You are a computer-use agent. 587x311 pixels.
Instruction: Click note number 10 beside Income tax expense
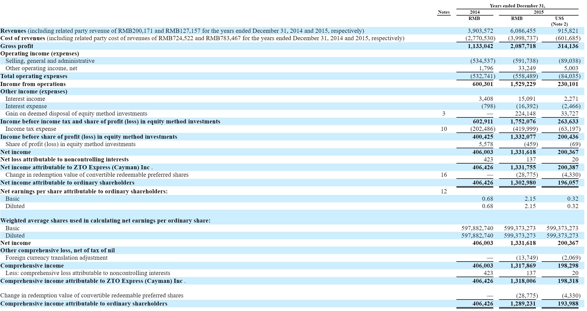tap(444, 129)
